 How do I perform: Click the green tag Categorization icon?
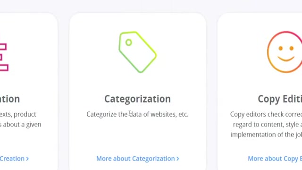tap(137, 52)
